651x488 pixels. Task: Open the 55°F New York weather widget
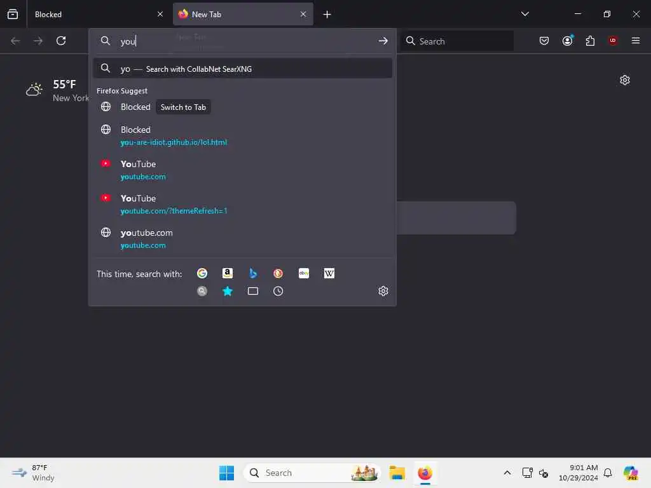(x=57, y=90)
